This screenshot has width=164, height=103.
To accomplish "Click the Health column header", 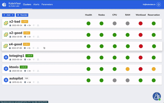I will point(89,15).
